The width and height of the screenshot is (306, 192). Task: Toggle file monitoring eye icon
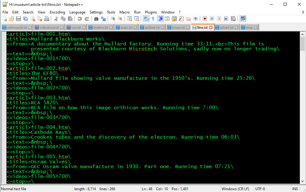point(195,19)
